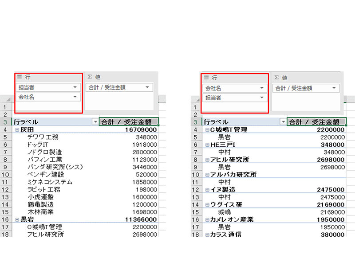Select the パンダ研究所(シス) cell
The image size is (355, 266).
(x=55, y=167)
